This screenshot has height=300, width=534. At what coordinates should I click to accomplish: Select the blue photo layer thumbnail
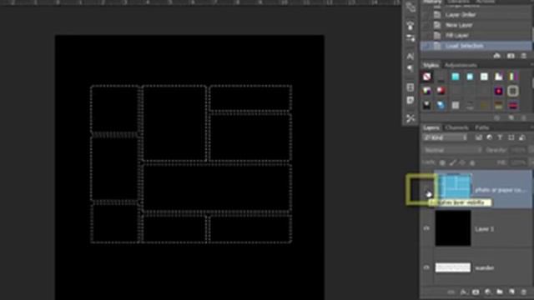(x=455, y=187)
